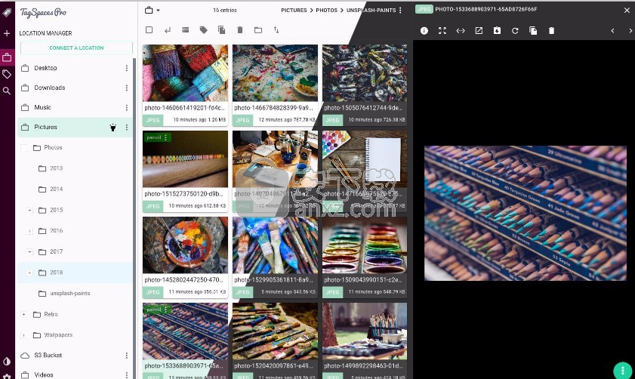This screenshot has height=379, width=635.
Task: Select the S3 Bucket location
Action: tap(75, 355)
